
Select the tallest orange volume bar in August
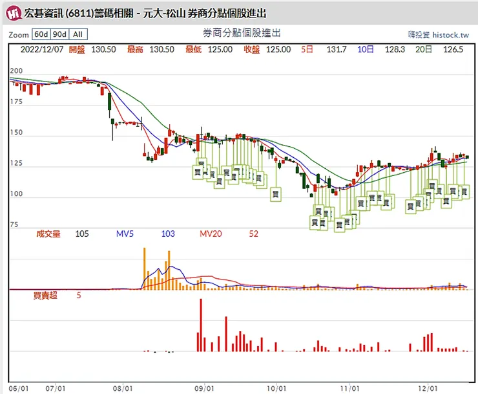point(145,268)
